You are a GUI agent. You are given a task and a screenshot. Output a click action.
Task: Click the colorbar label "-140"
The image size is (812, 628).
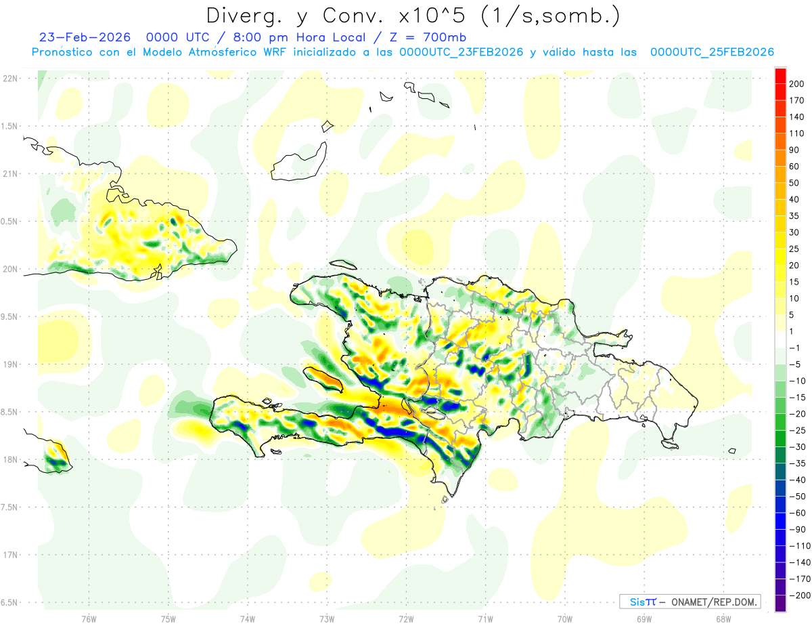800,562
